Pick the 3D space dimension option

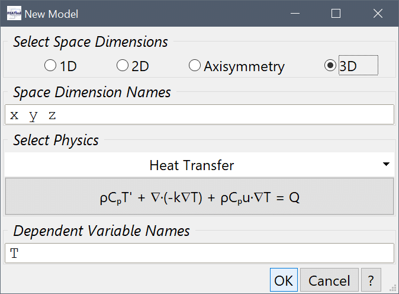(x=330, y=66)
